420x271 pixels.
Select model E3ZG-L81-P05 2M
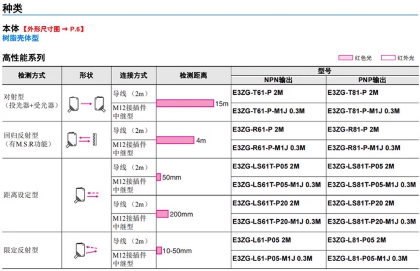357,240
